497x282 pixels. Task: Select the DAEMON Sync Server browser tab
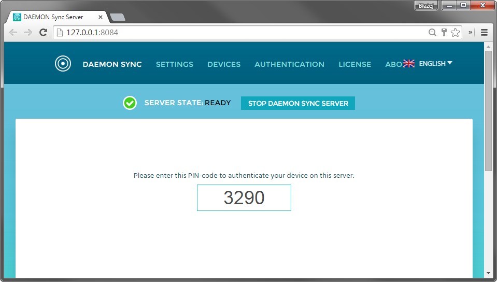[58, 17]
